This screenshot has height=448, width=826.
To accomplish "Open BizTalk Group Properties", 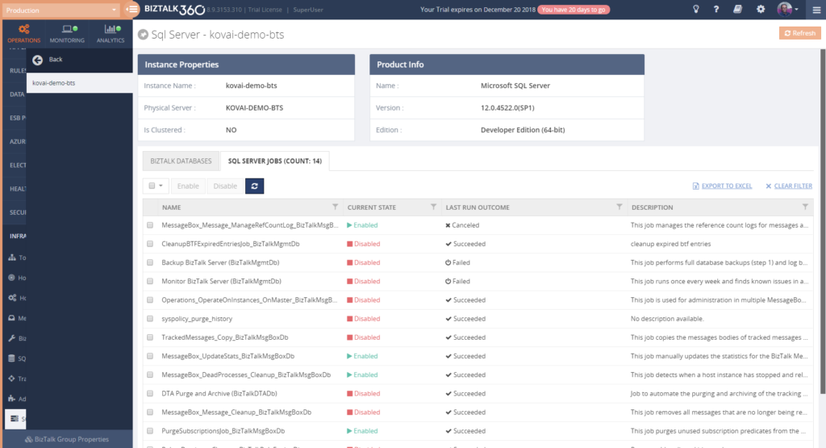I will [x=67, y=439].
